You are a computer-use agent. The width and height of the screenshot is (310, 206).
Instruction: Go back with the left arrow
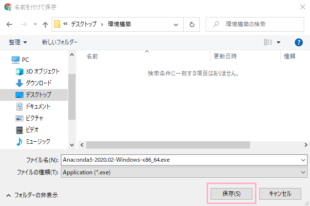coord(9,24)
